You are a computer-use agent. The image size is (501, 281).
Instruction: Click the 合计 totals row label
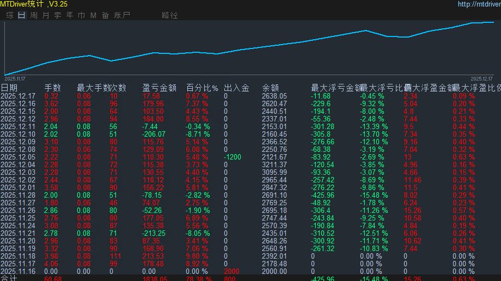click(x=9, y=278)
